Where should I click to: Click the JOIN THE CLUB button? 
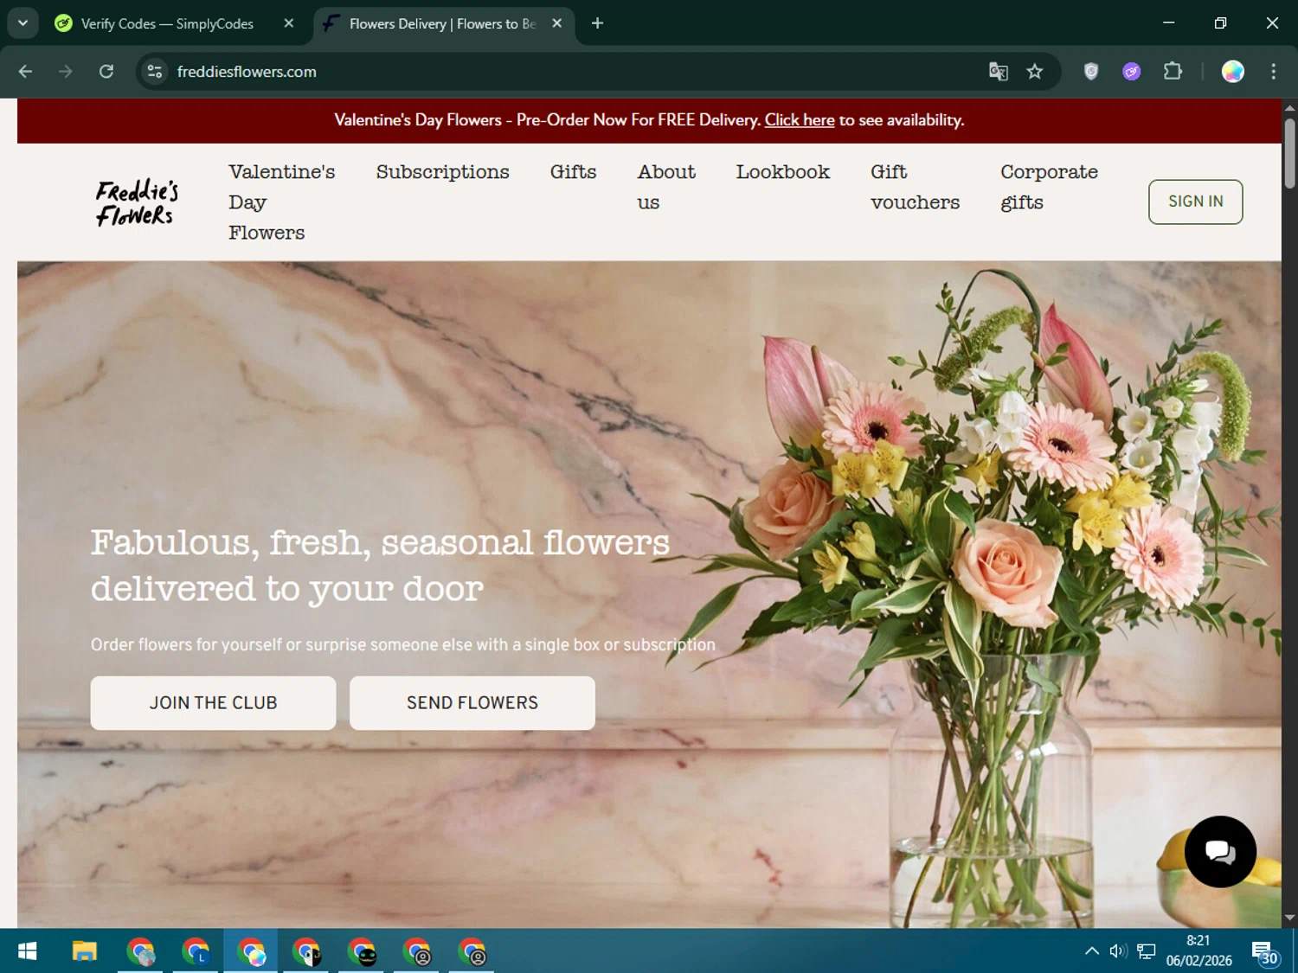213,703
